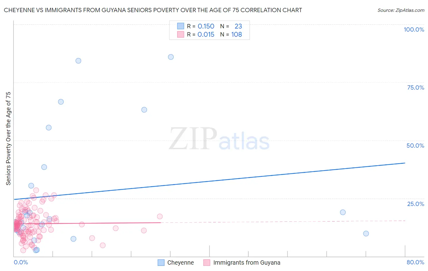Click the vertical Seniors Poverty axis title
The image size is (428, 271).
point(8,139)
